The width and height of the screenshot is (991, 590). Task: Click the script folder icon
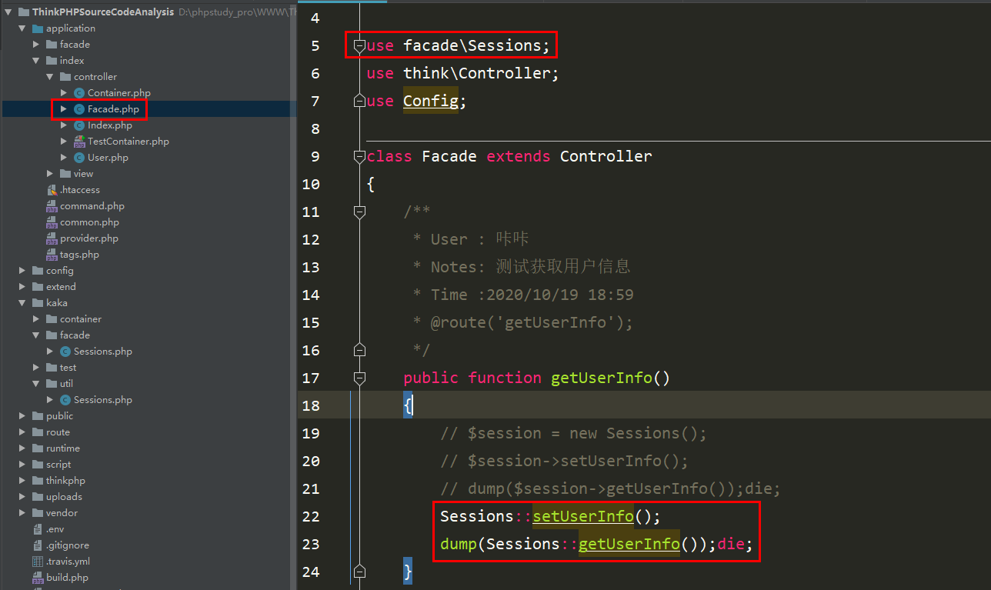pyautogui.click(x=38, y=465)
